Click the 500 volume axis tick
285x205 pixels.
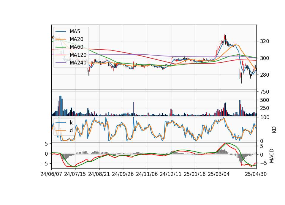coord(265,100)
